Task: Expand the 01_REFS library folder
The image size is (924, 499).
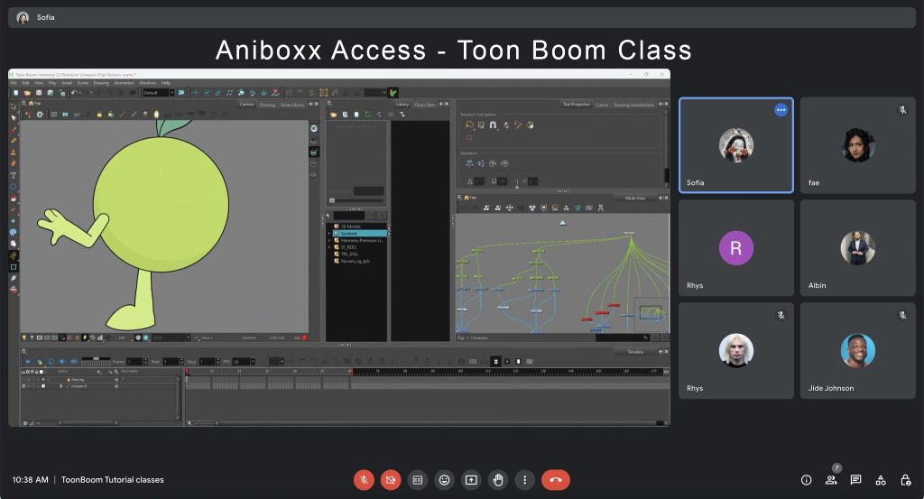Action: click(329, 247)
